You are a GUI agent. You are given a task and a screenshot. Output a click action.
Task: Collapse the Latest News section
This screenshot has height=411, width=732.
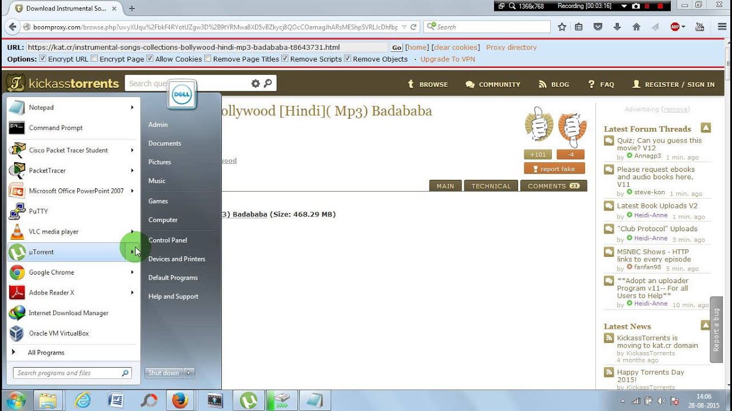[x=706, y=325]
